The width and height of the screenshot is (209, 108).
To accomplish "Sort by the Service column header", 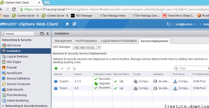I will (63, 74).
